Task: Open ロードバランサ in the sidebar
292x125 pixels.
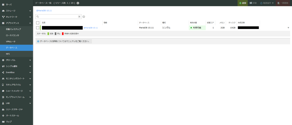Action: coord(12,35)
